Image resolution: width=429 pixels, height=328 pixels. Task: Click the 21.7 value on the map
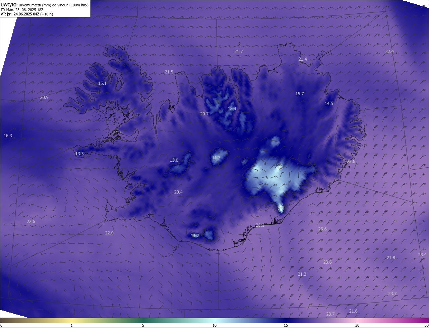click(238, 51)
